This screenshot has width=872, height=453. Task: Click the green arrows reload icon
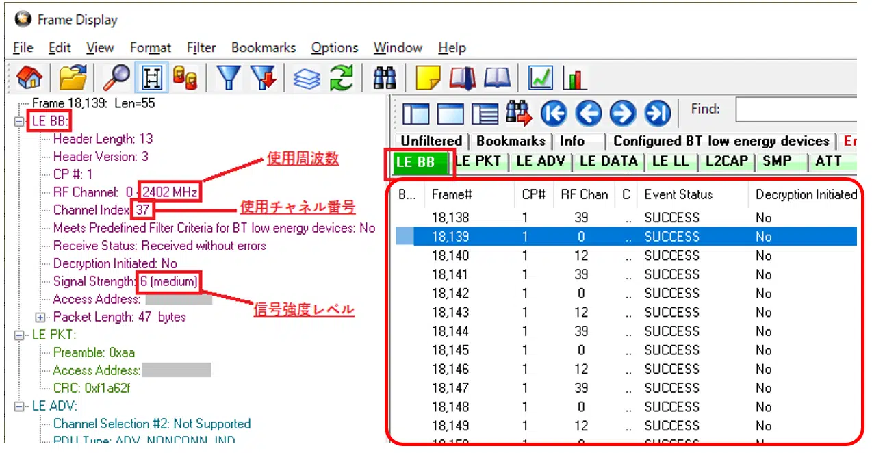point(341,79)
